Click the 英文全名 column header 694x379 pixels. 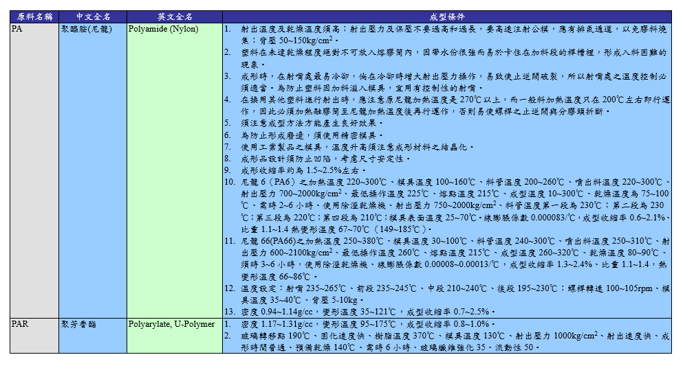click(174, 16)
